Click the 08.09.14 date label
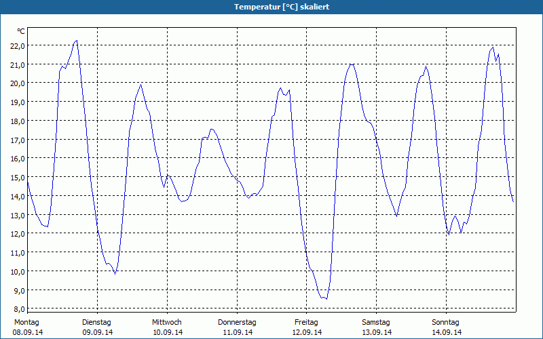The width and height of the screenshot is (543, 339). point(28,332)
